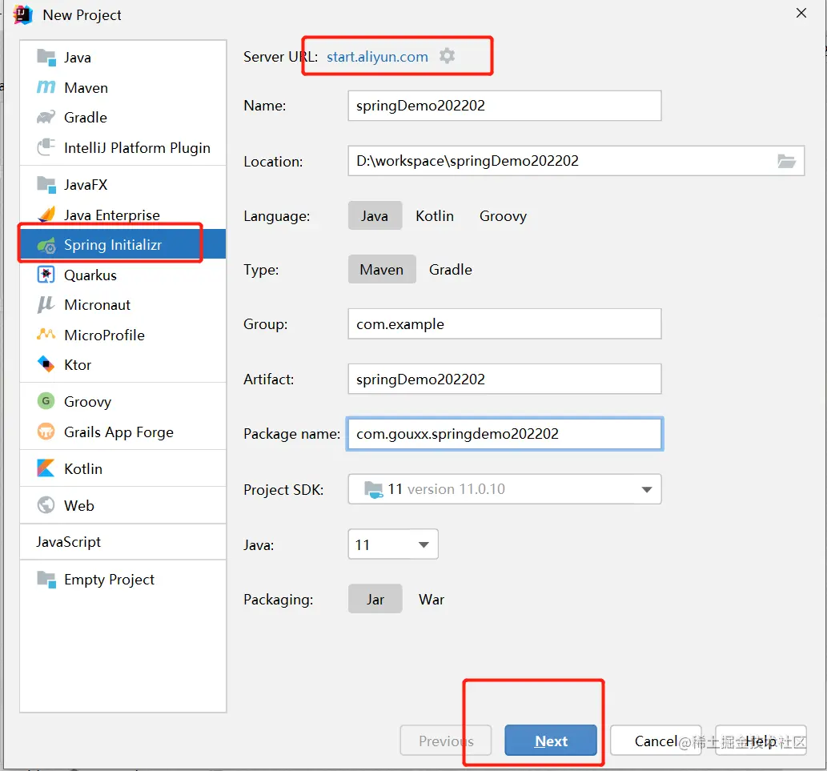
Task: Click the Micronaut mu icon
Action: [46, 304]
